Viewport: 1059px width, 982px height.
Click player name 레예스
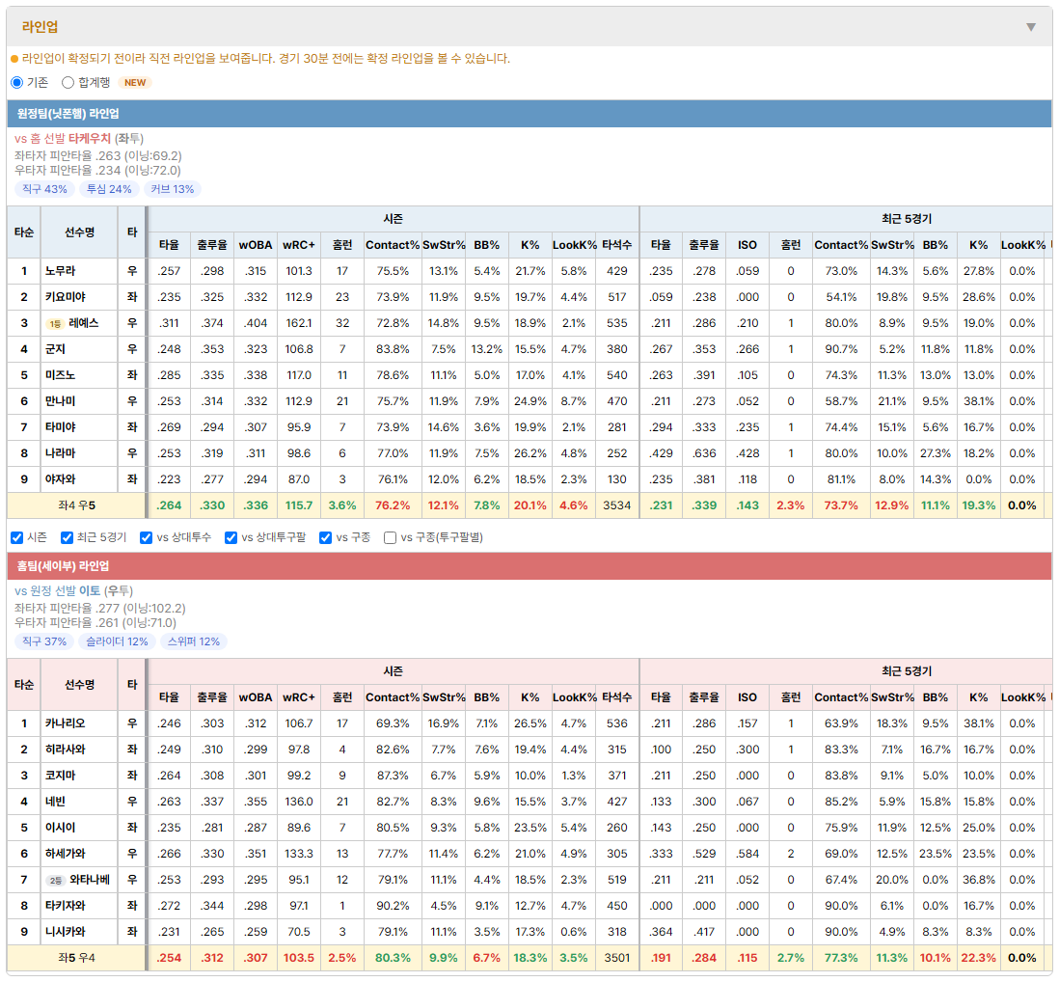pos(84,323)
